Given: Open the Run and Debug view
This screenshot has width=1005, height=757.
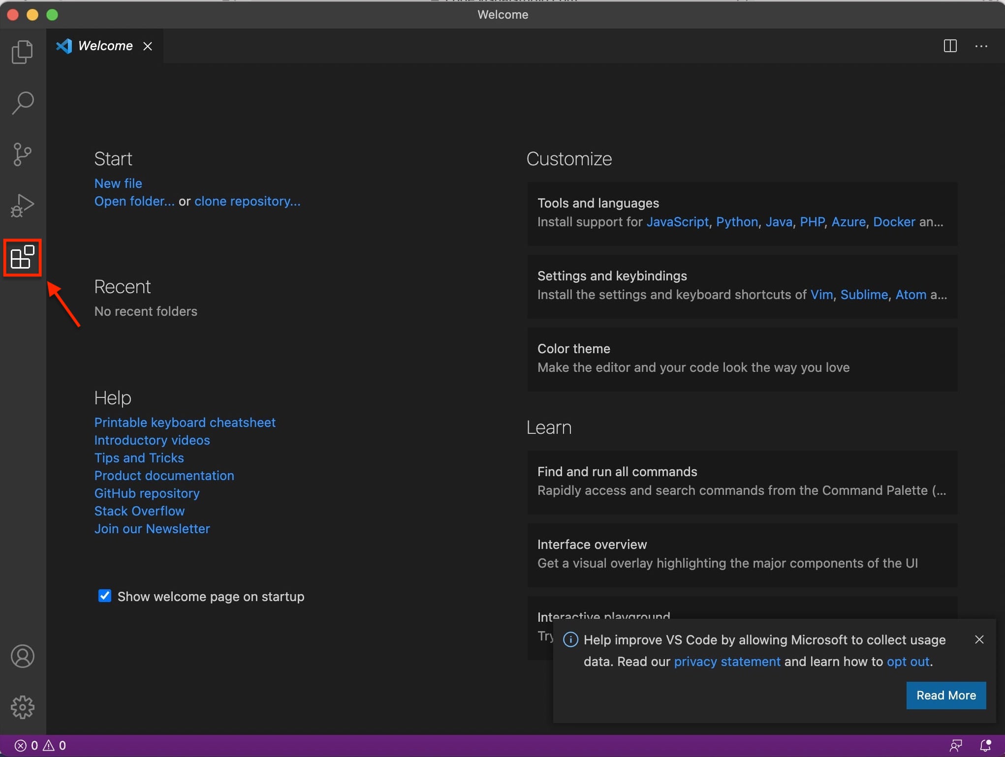Looking at the screenshot, I should (x=23, y=206).
